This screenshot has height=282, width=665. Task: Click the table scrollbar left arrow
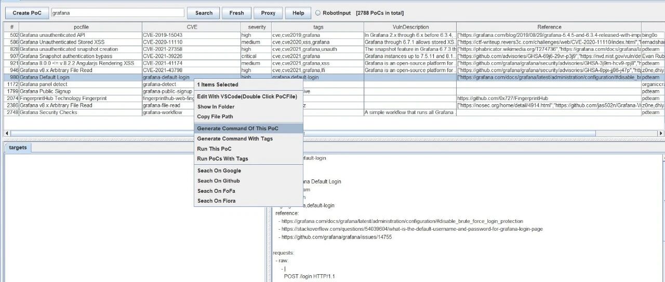(x=7, y=133)
